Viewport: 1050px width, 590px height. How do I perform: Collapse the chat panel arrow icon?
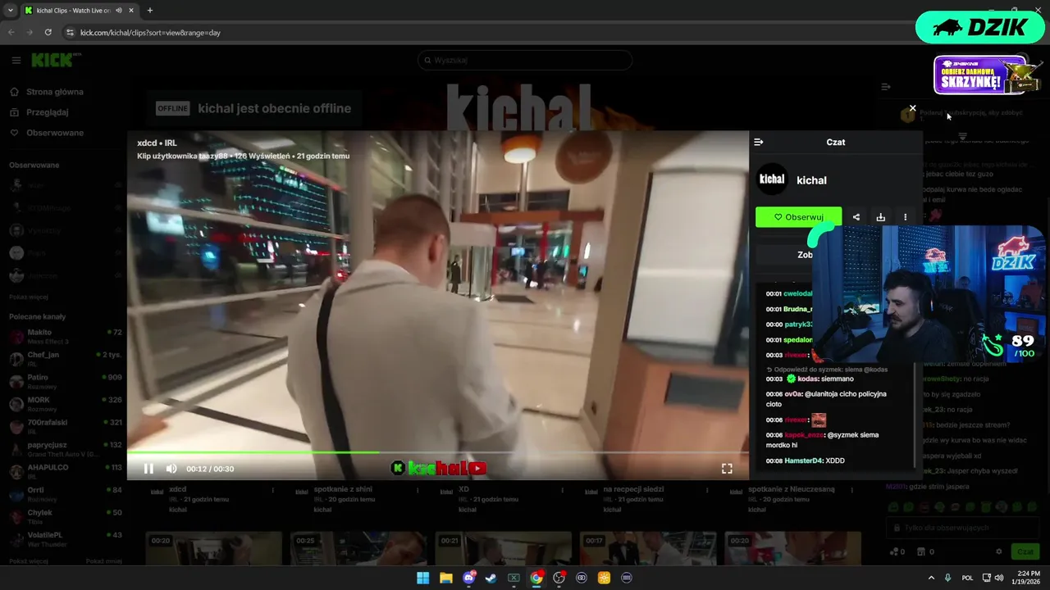(x=759, y=142)
